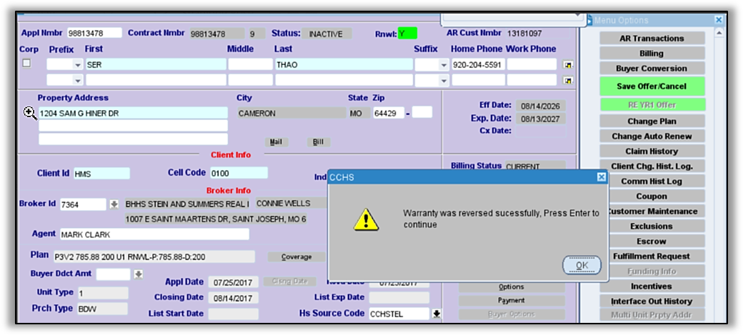Click the AR Cust Nmbr value 13181097
The height and width of the screenshot is (335, 743).
click(537, 33)
